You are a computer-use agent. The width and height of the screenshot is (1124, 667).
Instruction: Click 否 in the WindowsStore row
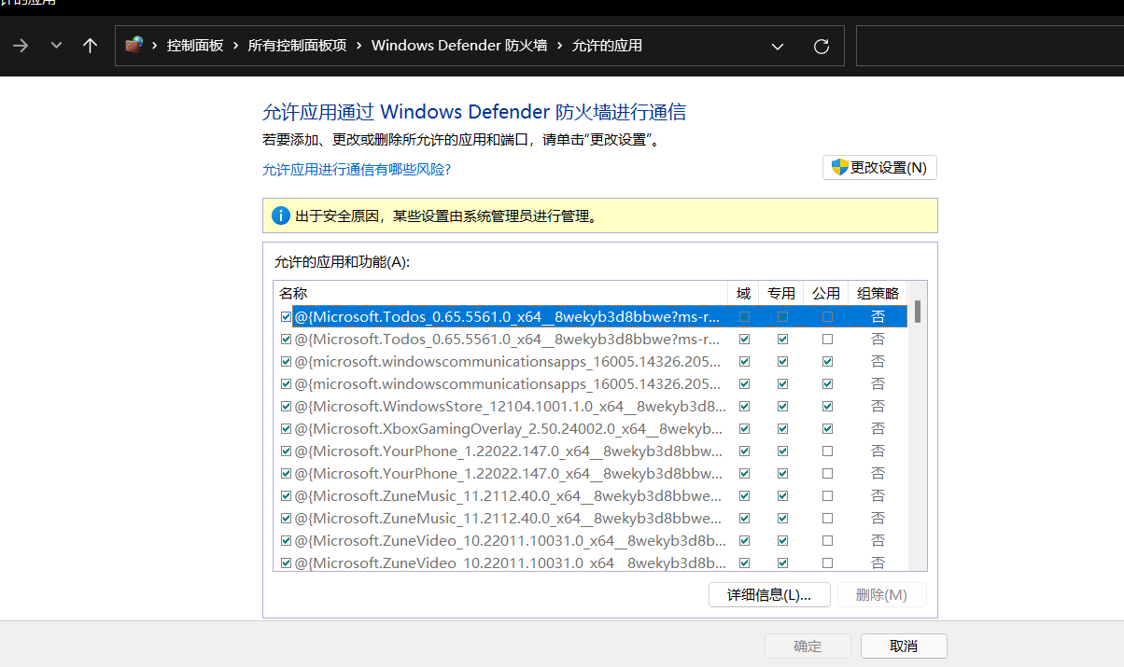(878, 406)
